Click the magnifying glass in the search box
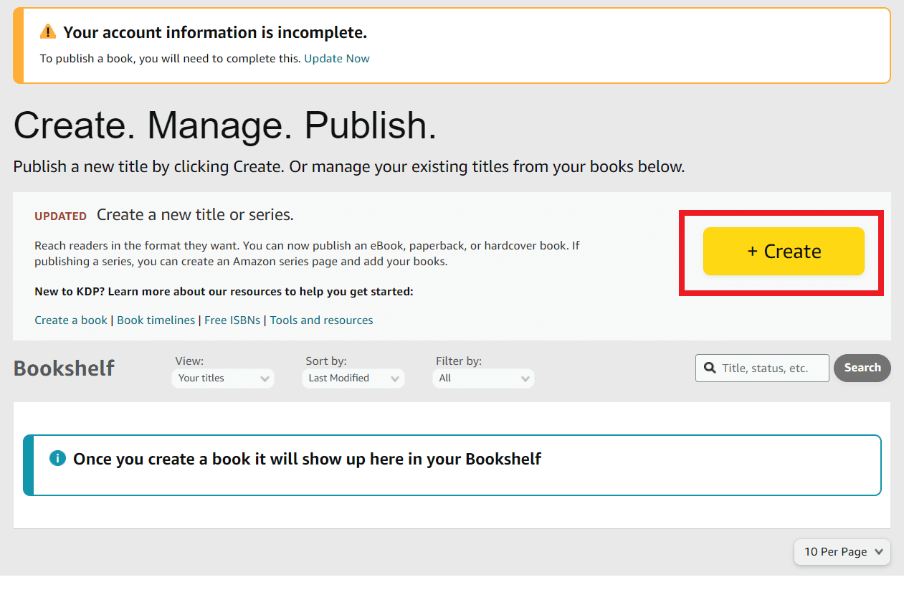This screenshot has width=904, height=595. pyautogui.click(x=710, y=368)
